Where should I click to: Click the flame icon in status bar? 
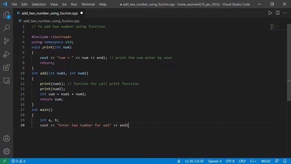179,161
